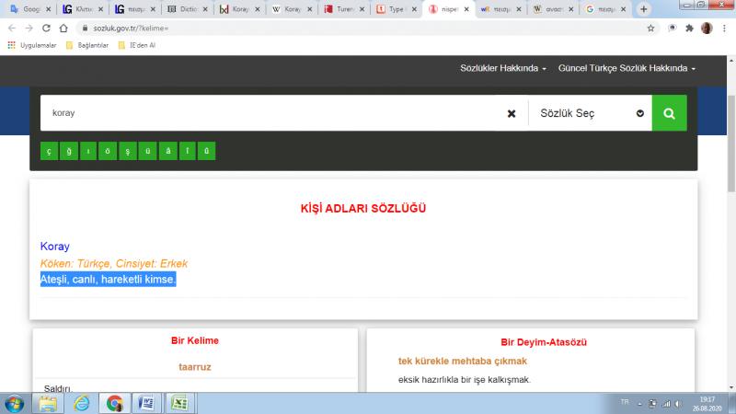
Task: Insert the ö character button
Action: pyautogui.click(x=108, y=151)
